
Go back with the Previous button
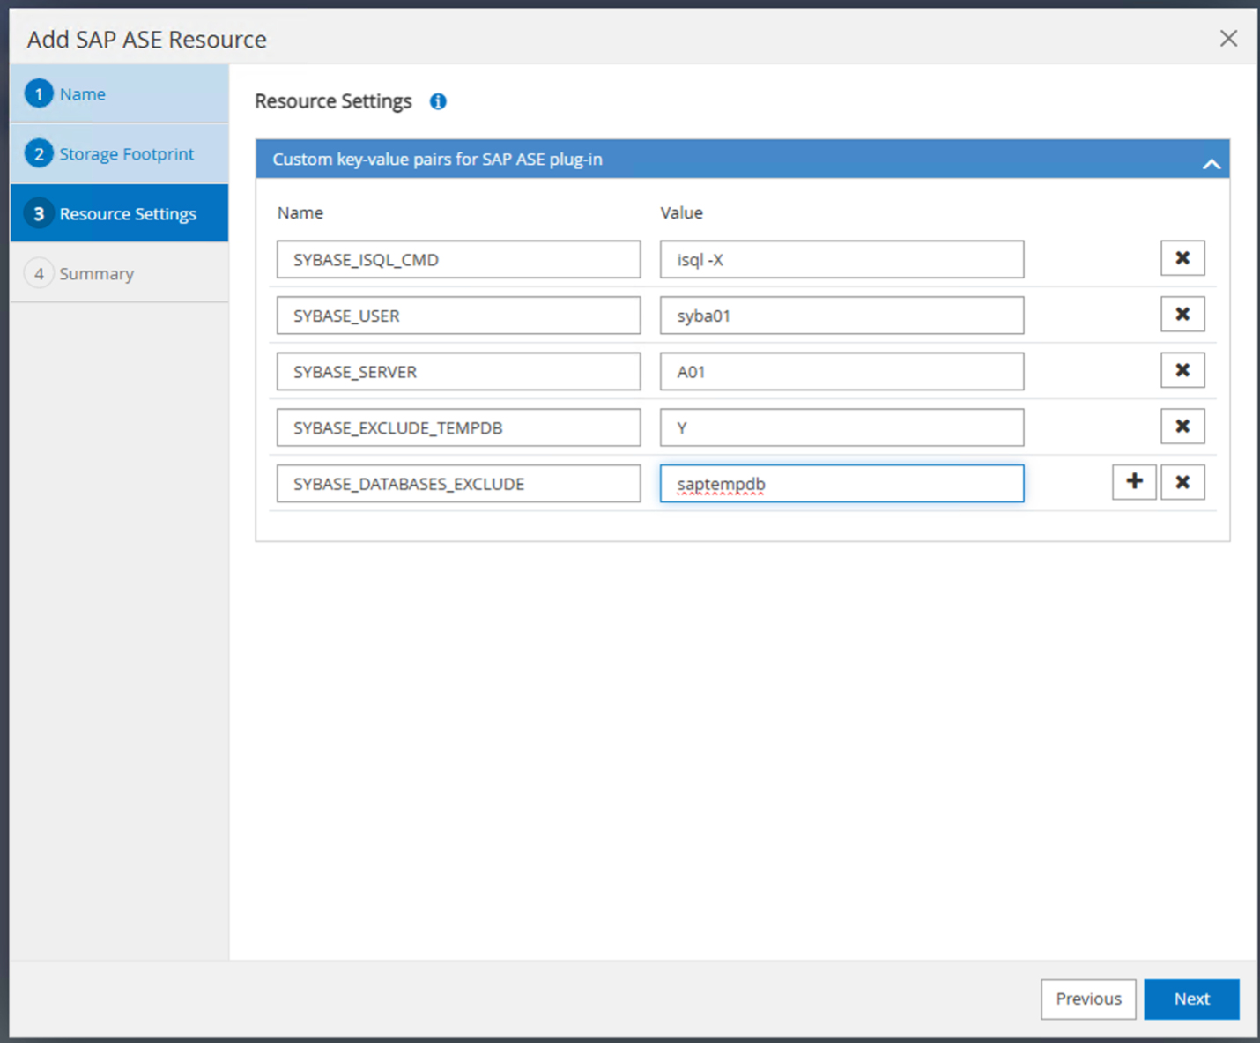pos(1088,999)
